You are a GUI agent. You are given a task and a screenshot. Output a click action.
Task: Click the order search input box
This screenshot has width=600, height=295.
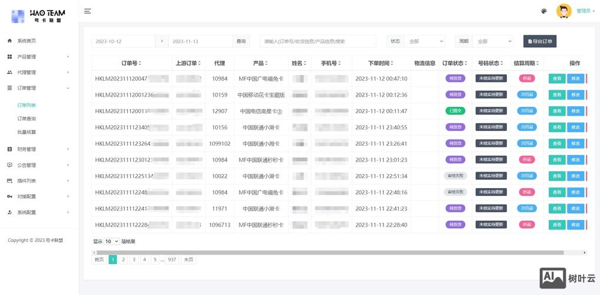(x=318, y=41)
